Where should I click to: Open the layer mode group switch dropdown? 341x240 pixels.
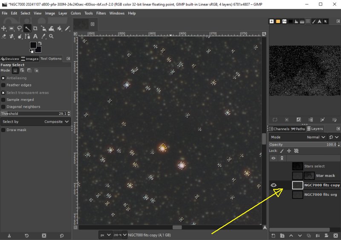click(334, 137)
